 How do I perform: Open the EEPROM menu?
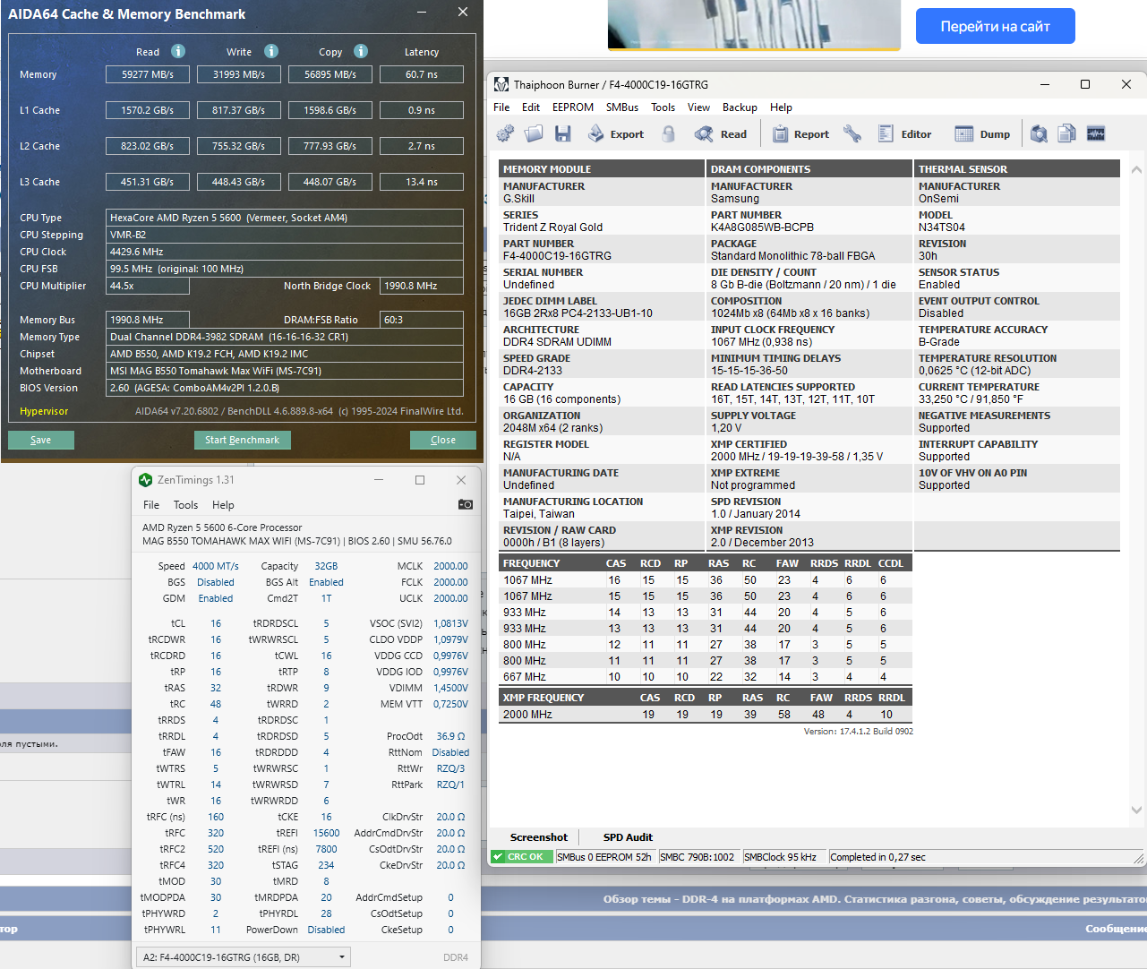[x=573, y=107]
